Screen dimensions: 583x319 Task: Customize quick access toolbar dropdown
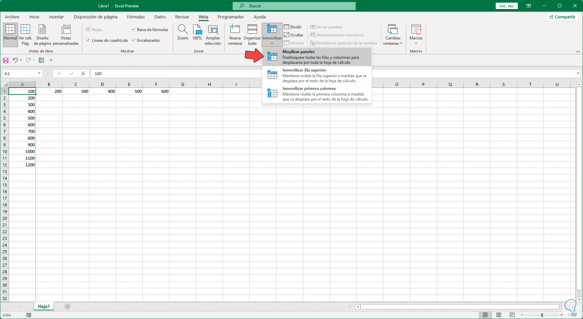click(x=51, y=60)
